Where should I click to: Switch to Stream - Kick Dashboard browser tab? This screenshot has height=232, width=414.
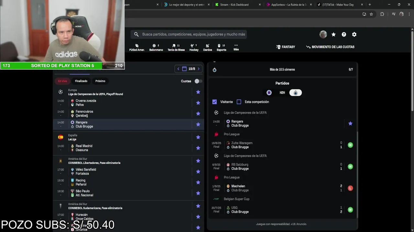point(237,5)
